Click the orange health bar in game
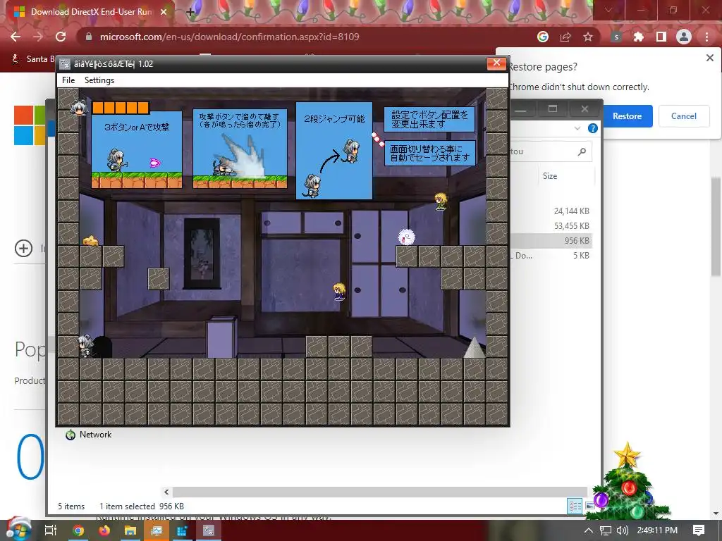The height and width of the screenshot is (541, 722). click(120, 108)
